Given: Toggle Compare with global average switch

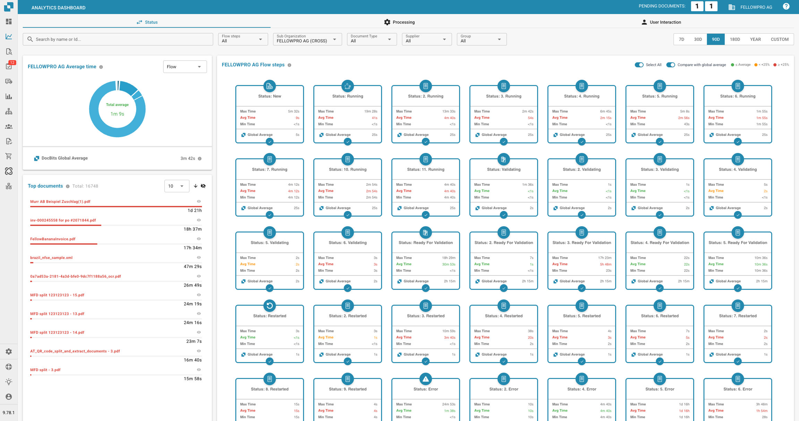Looking at the screenshot, I should (670, 65).
